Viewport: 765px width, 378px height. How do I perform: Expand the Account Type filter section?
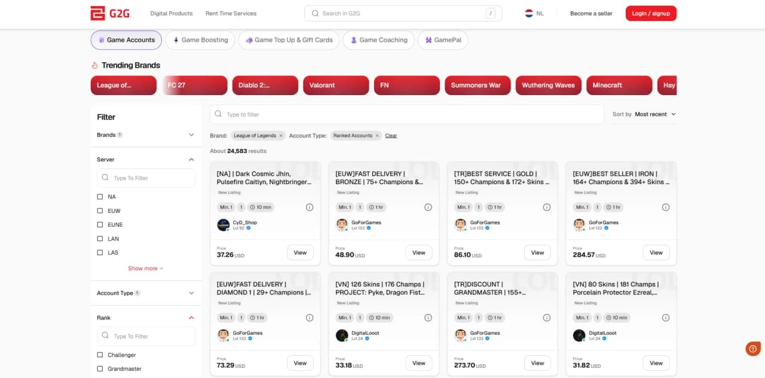click(191, 293)
